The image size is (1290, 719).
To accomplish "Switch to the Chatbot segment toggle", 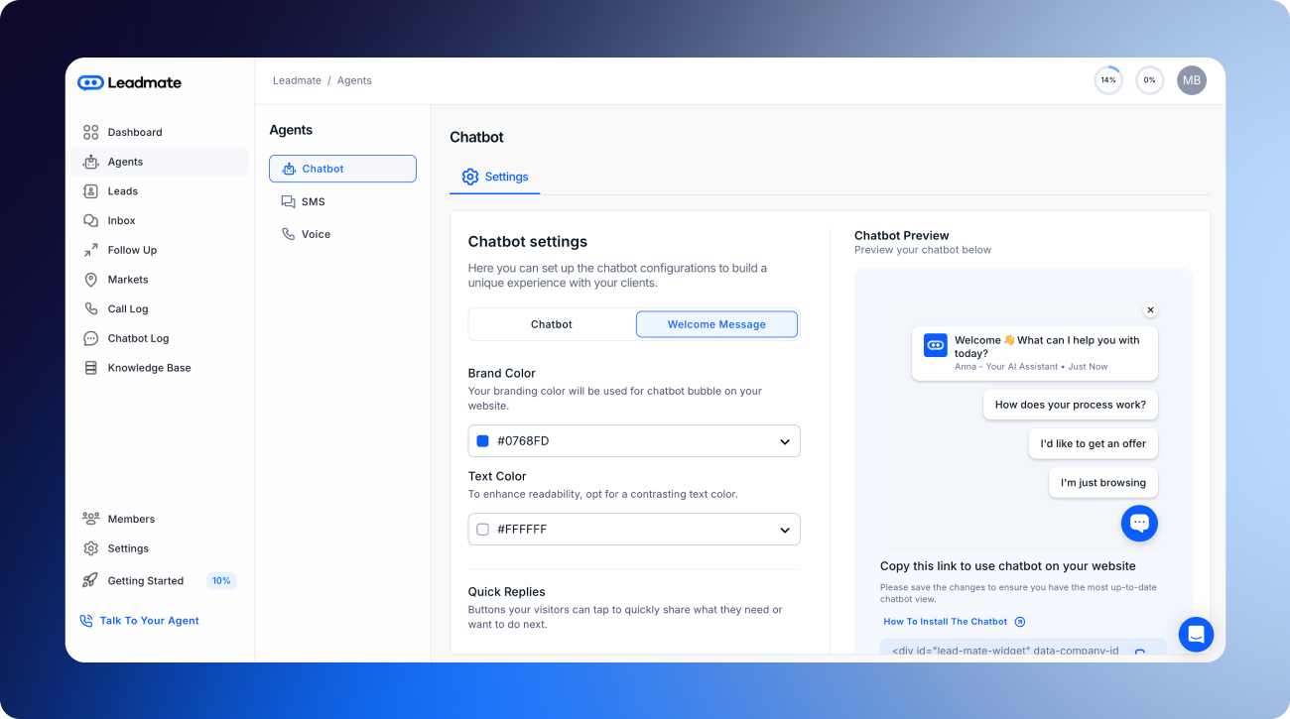I will pos(552,324).
